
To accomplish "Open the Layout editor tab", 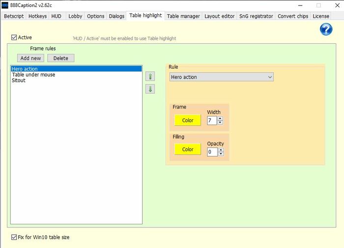I will click(x=219, y=16).
